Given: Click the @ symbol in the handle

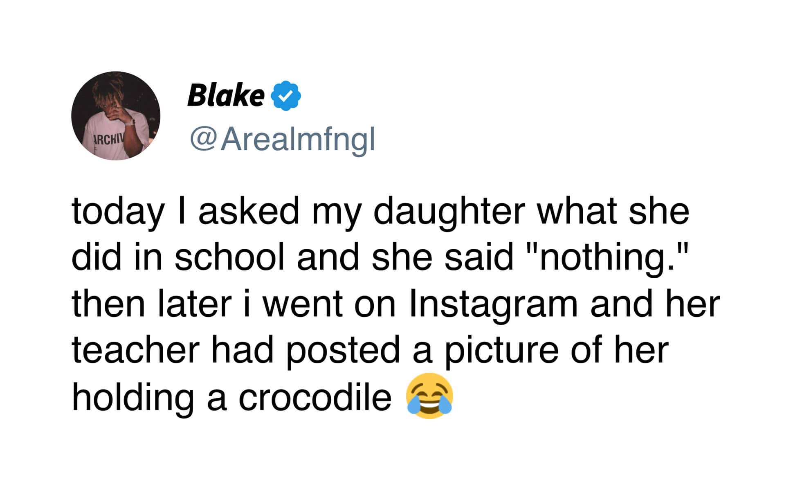Looking at the screenshot, I should (x=202, y=139).
